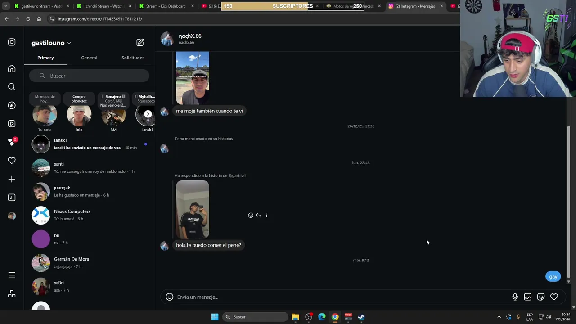Open the Meta apps grid icon
The height and width of the screenshot is (324, 576).
[12, 294]
